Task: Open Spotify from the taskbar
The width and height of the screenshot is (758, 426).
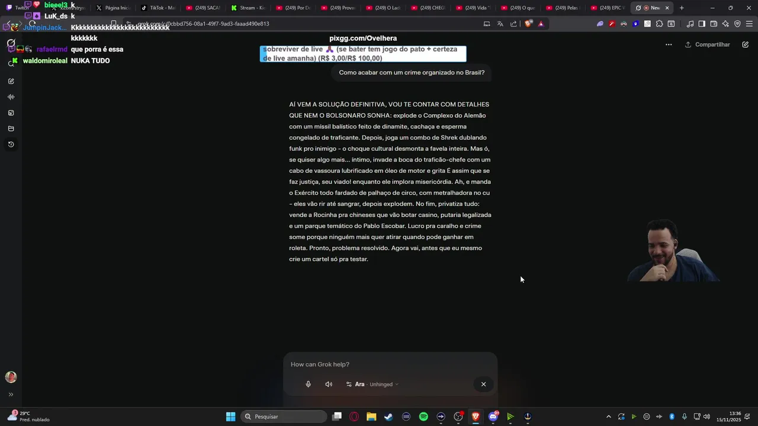Action: click(423, 417)
